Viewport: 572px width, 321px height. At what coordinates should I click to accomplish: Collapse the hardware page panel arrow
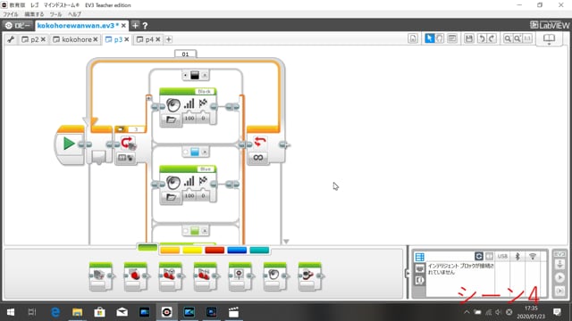(408, 273)
